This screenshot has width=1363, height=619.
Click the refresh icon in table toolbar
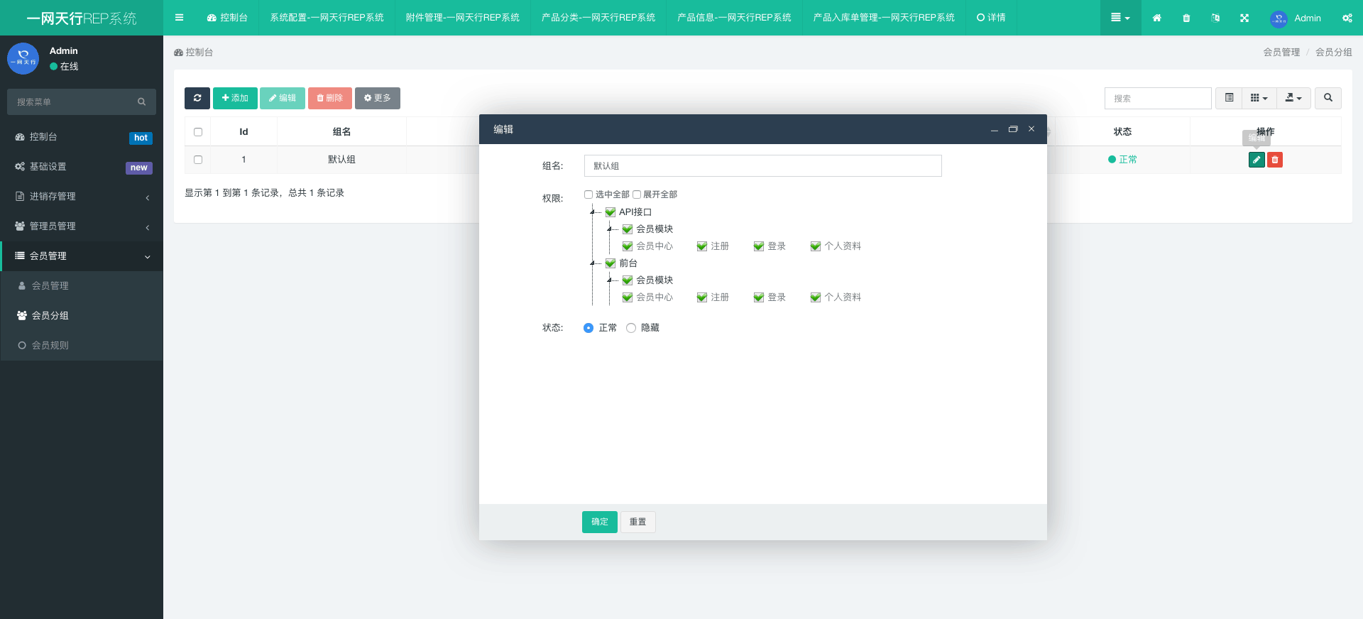point(197,98)
